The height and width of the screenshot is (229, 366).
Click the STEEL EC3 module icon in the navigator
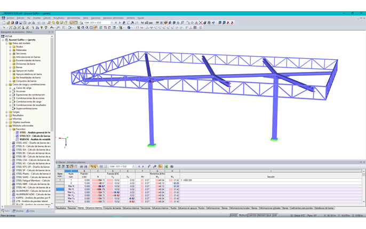17,136
